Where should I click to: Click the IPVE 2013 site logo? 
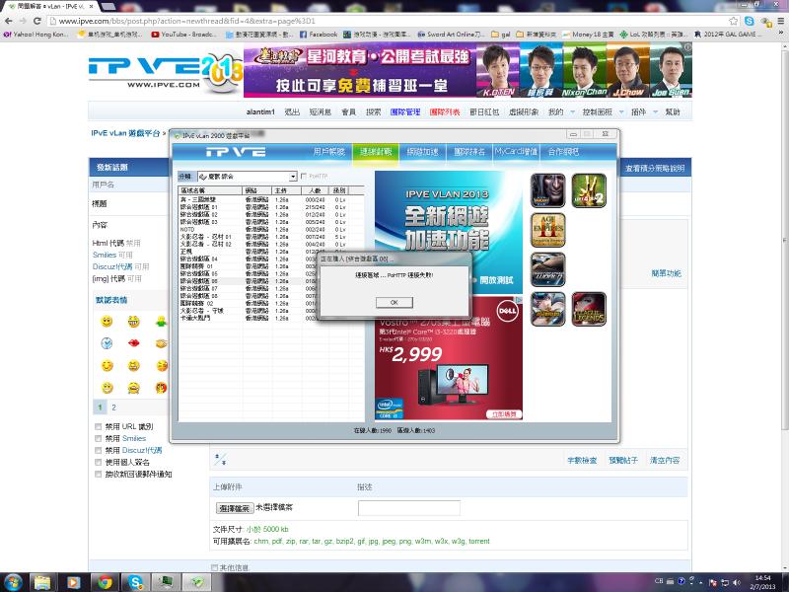165,71
